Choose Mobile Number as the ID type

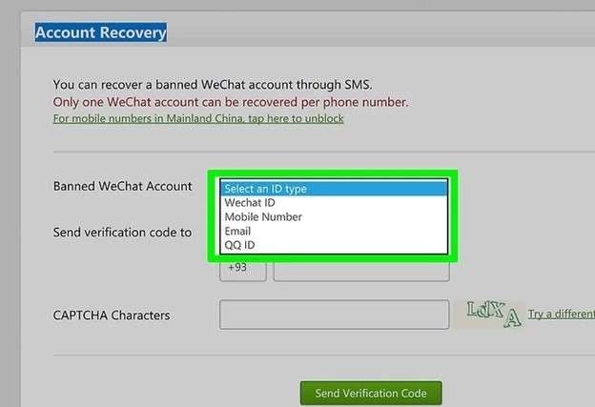point(334,217)
